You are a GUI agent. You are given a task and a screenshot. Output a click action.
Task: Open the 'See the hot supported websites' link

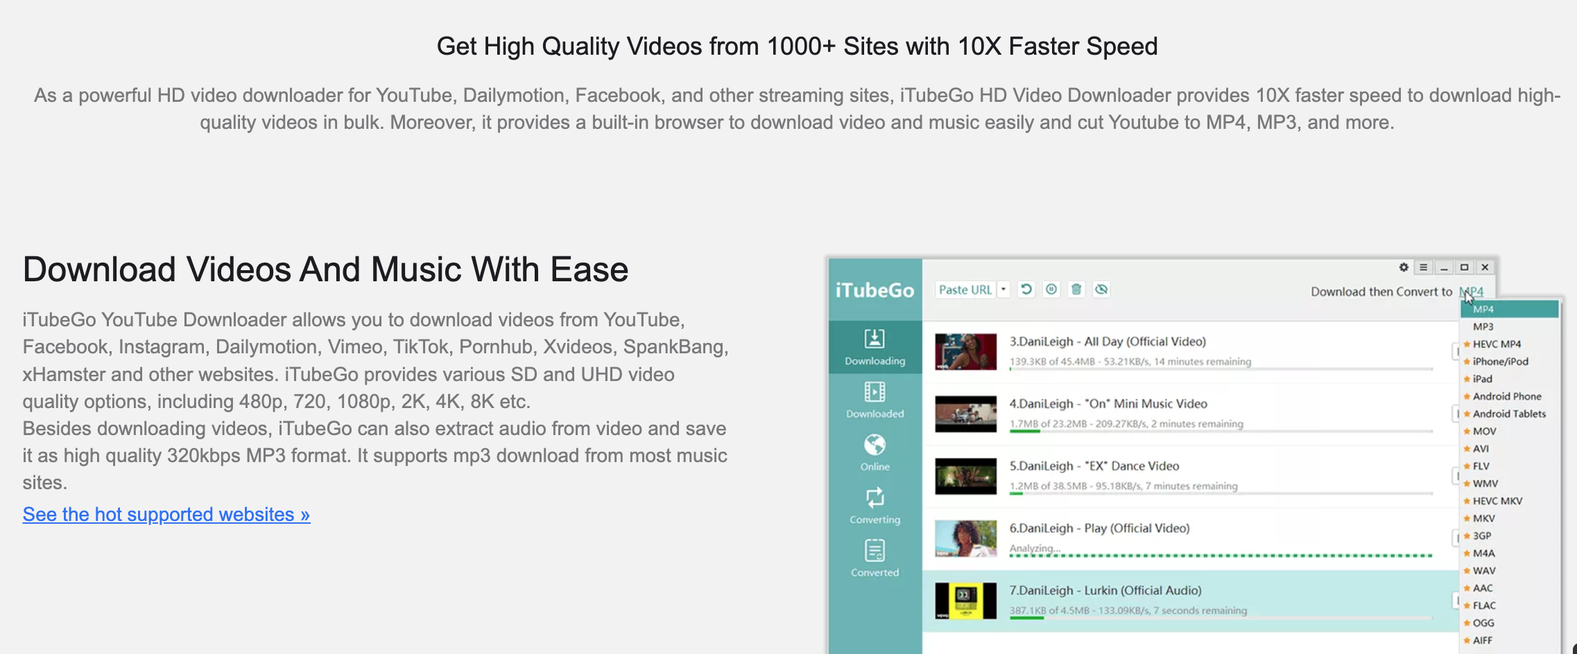(166, 514)
